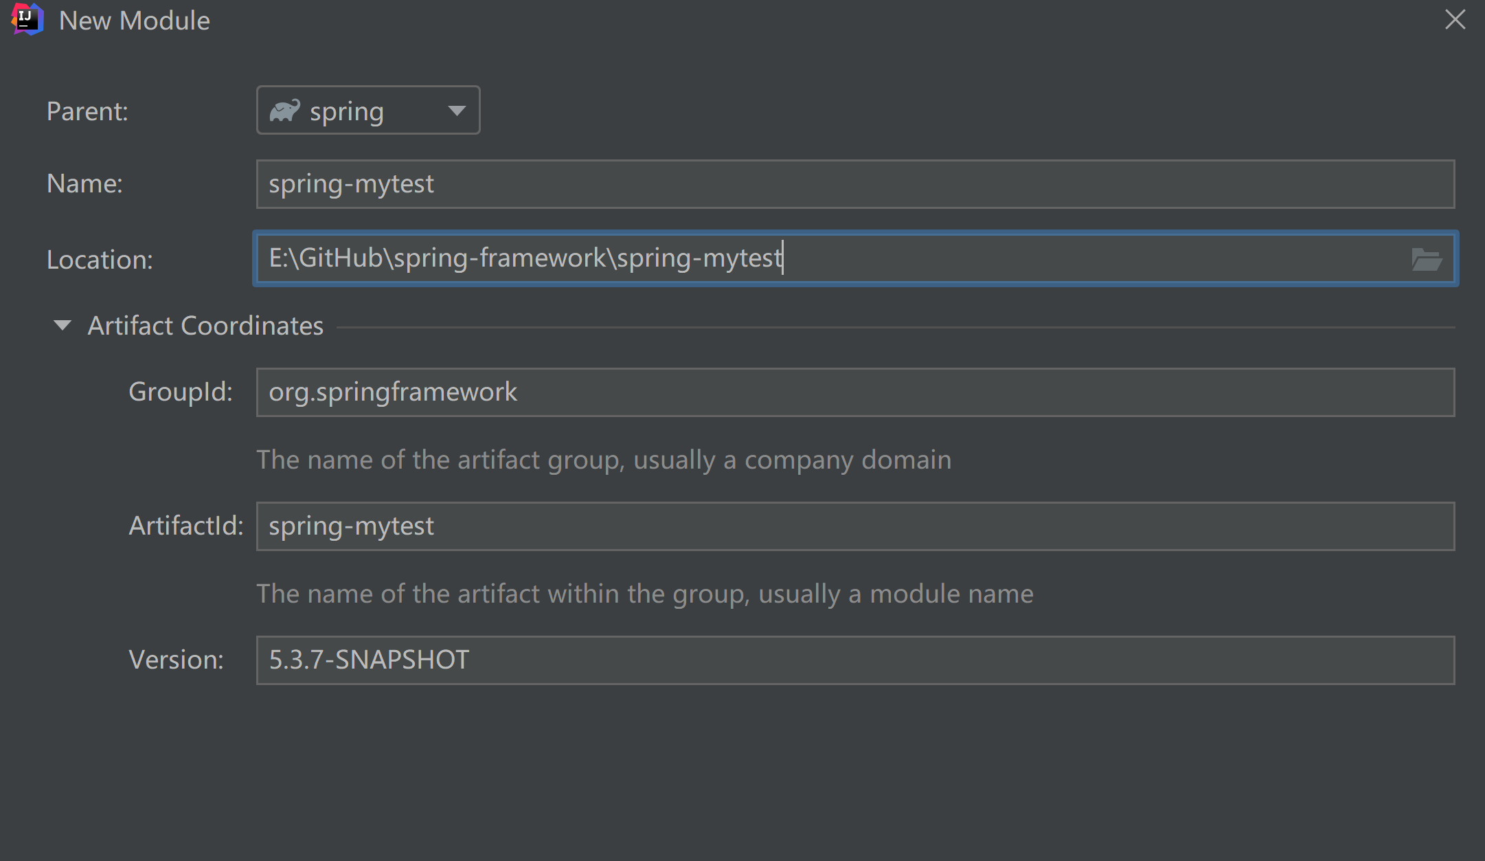Viewport: 1485px width, 861px height.
Task: Click the 'usually a company domain' hint
Action: pyautogui.click(x=793, y=460)
